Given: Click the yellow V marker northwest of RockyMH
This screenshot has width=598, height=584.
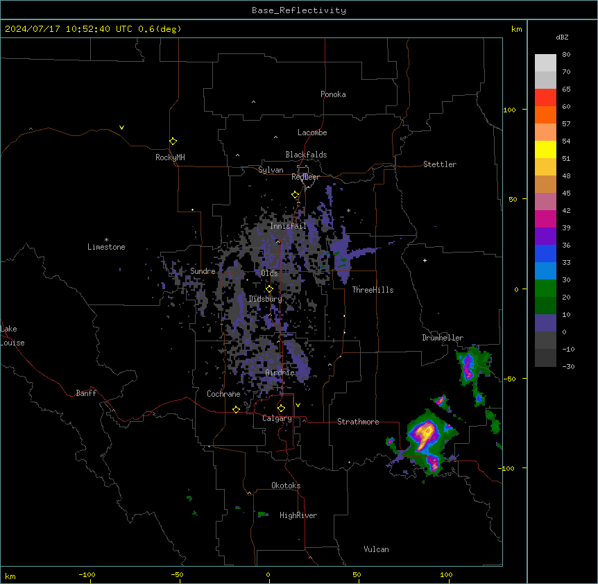Looking at the screenshot, I should [x=121, y=128].
